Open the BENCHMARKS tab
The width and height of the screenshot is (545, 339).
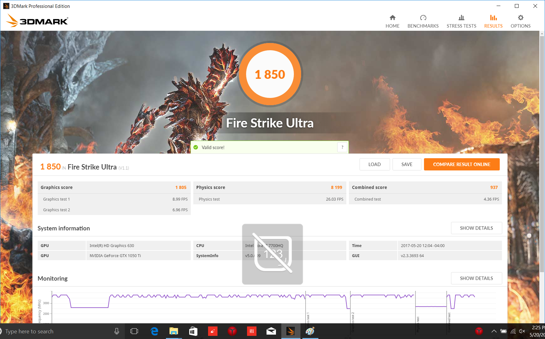[423, 22]
